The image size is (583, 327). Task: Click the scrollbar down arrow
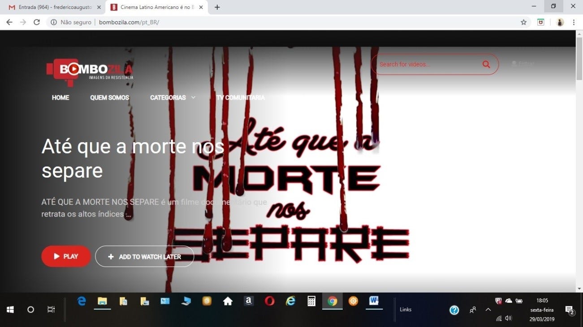[579, 289]
